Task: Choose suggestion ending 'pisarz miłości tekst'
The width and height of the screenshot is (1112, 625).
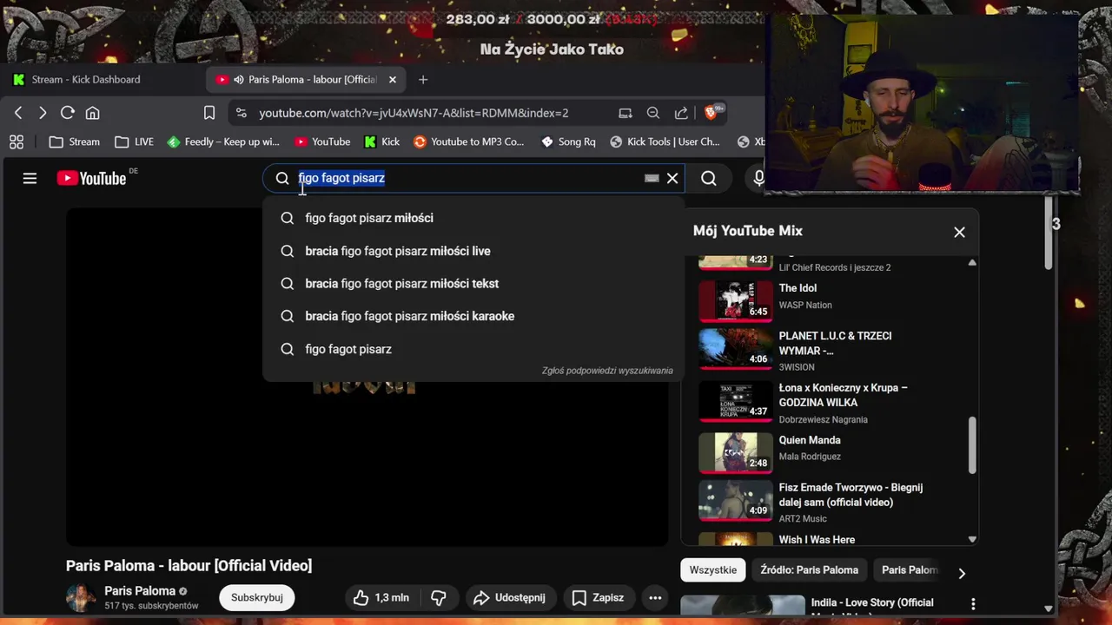Action: point(473,284)
